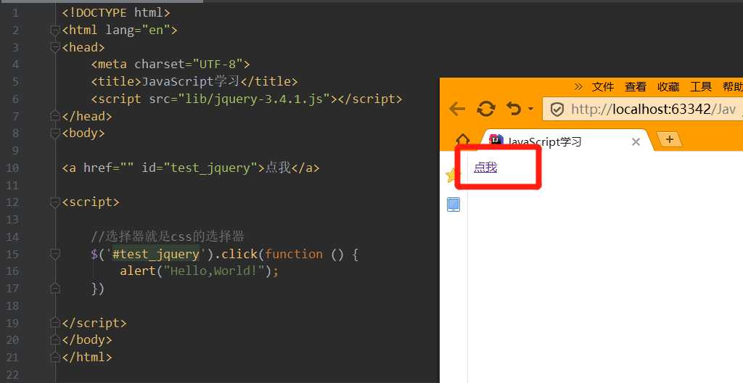Click the lang="en" attribute in the html tag
743x383 pixels.
pos(138,30)
